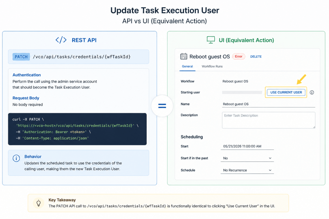Click the Key Takeaway heading
Image resolution: width=329 pixels, height=219 pixels.
coord(62,200)
